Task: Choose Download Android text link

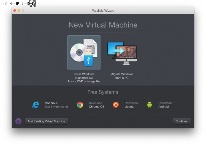Action: [165, 105]
